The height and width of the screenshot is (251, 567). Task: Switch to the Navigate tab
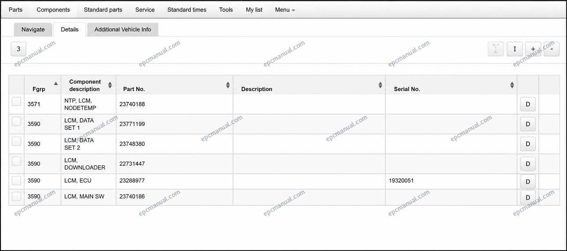[33, 29]
